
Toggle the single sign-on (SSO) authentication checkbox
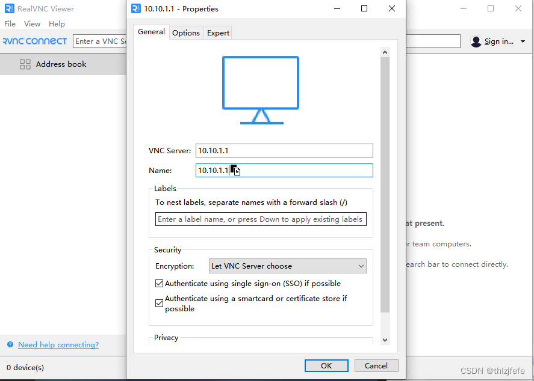(159, 284)
